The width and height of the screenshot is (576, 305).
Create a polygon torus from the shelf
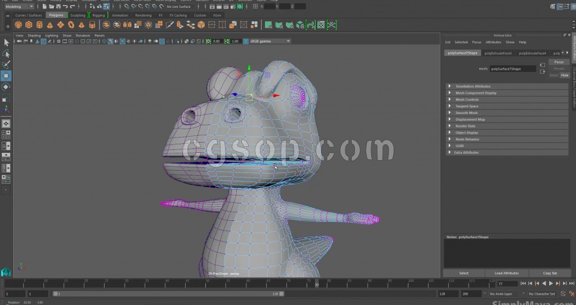(71, 25)
